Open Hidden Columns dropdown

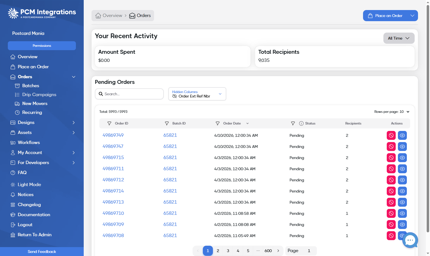click(197, 94)
